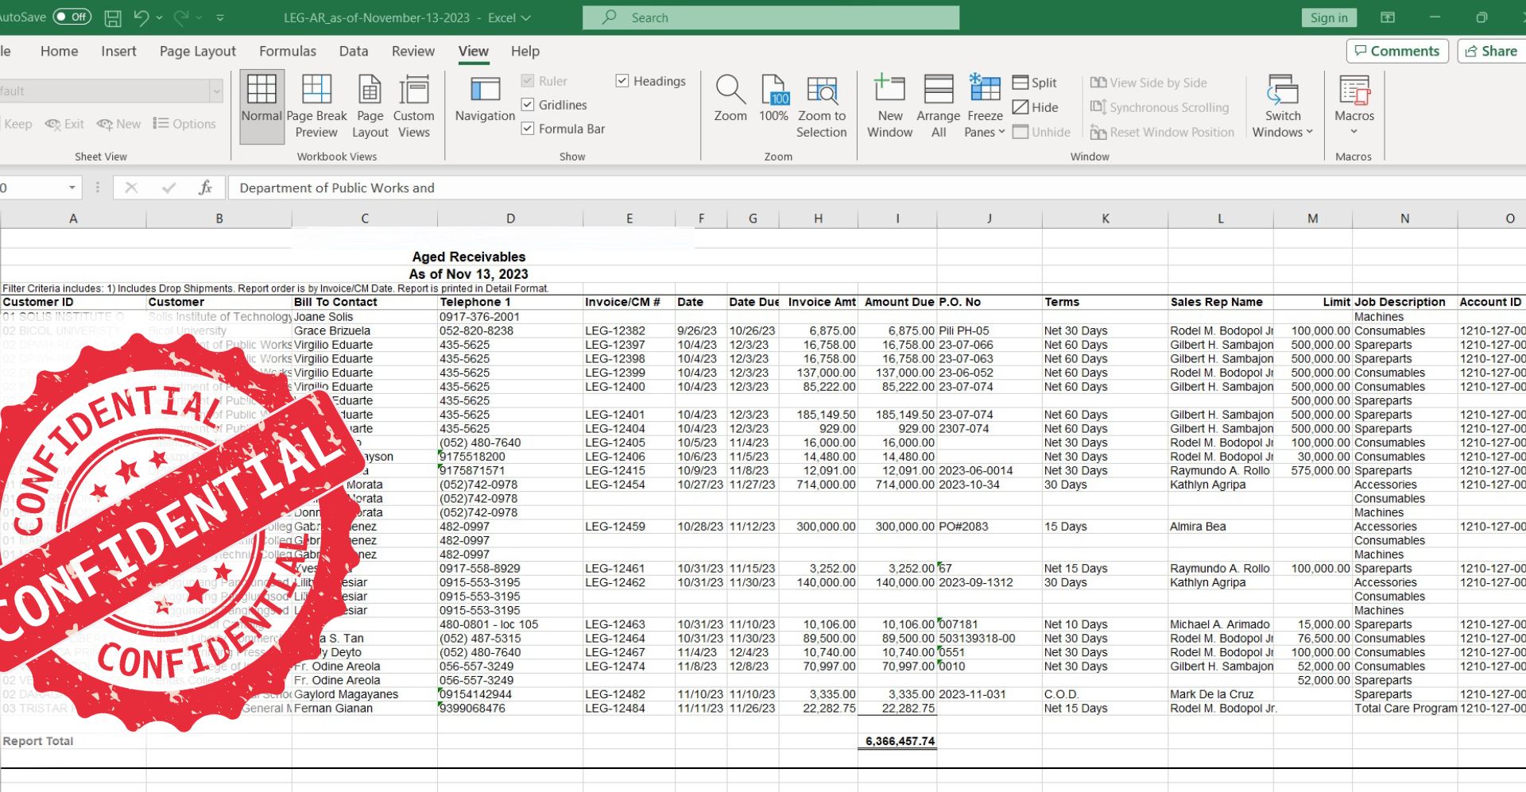
Task: Click the Insert Function fx icon
Action: [x=205, y=187]
